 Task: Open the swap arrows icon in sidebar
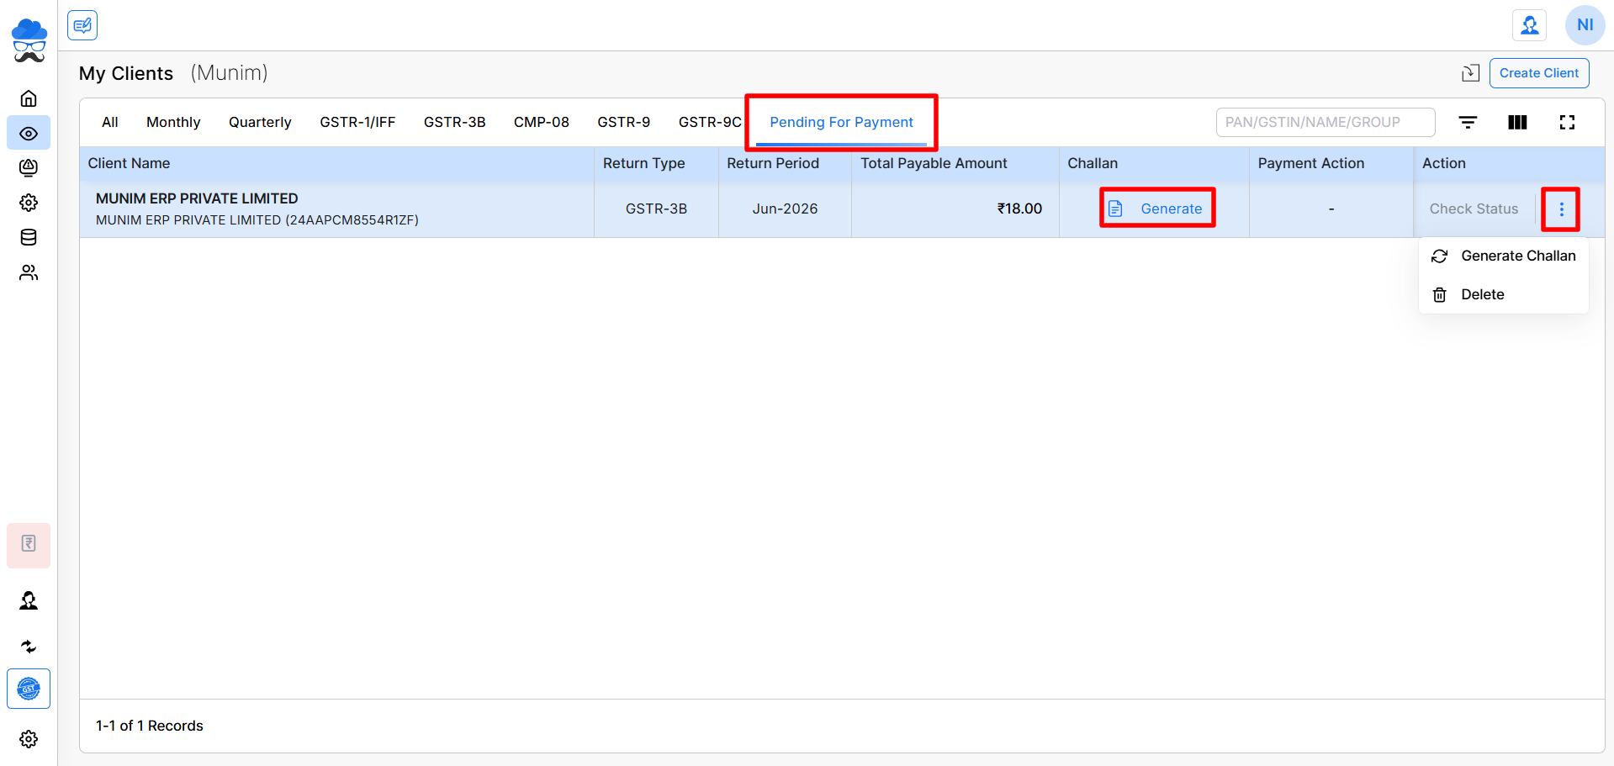[29, 646]
